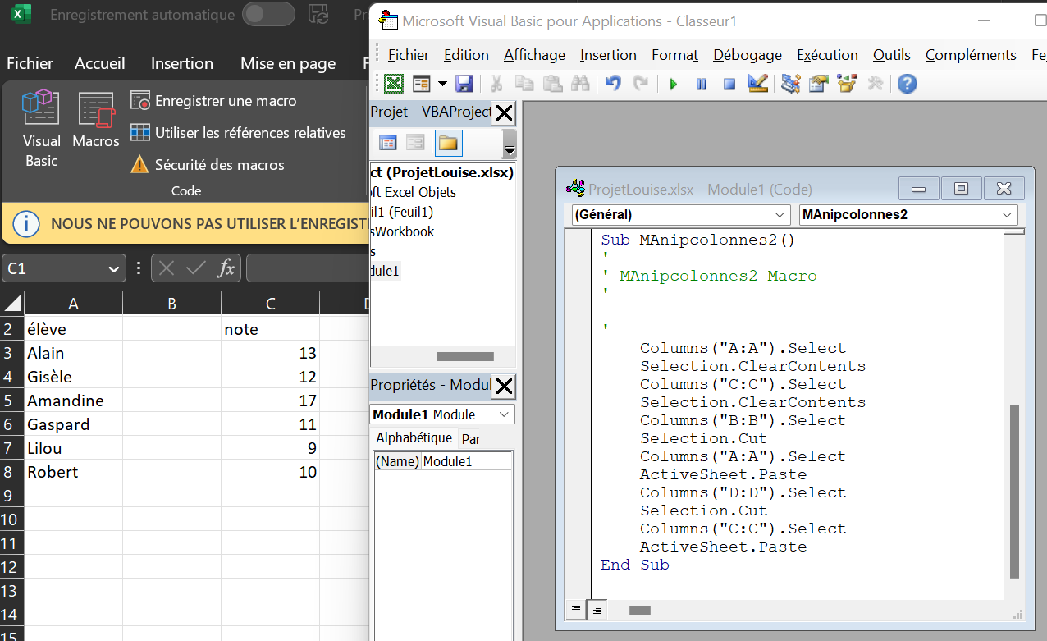Toggle Utiliser les références relatives
The image size is (1047, 641).
click(239, 133)
